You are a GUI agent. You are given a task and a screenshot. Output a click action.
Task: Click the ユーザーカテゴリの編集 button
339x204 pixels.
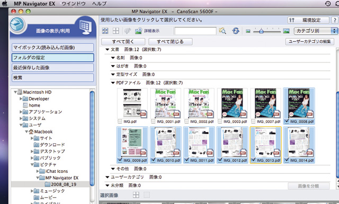tap(309, 42)
